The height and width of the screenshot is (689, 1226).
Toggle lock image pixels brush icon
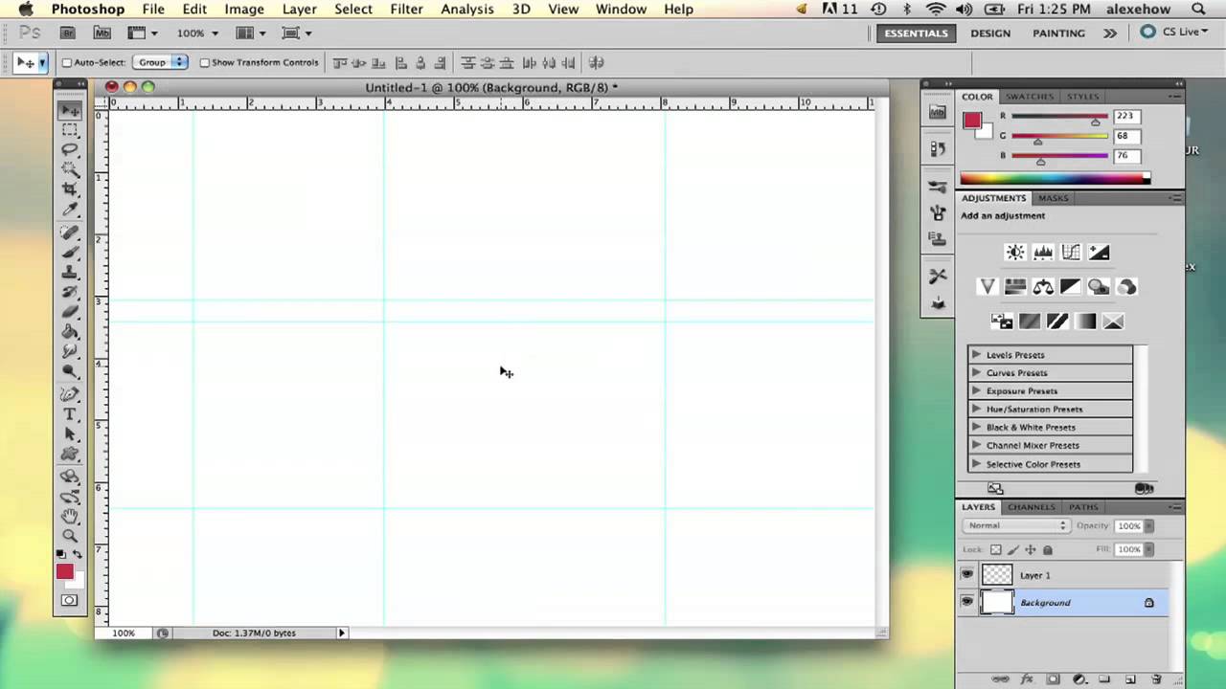pos(1013,550)
